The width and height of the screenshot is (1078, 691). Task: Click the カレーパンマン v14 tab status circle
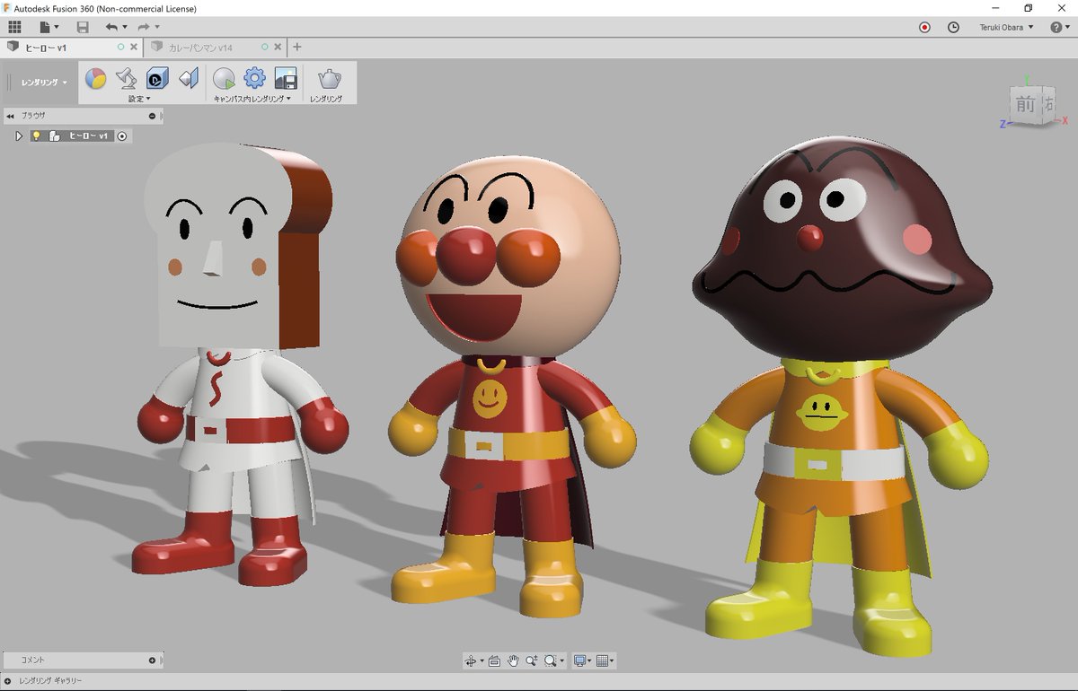pos(266,47)
